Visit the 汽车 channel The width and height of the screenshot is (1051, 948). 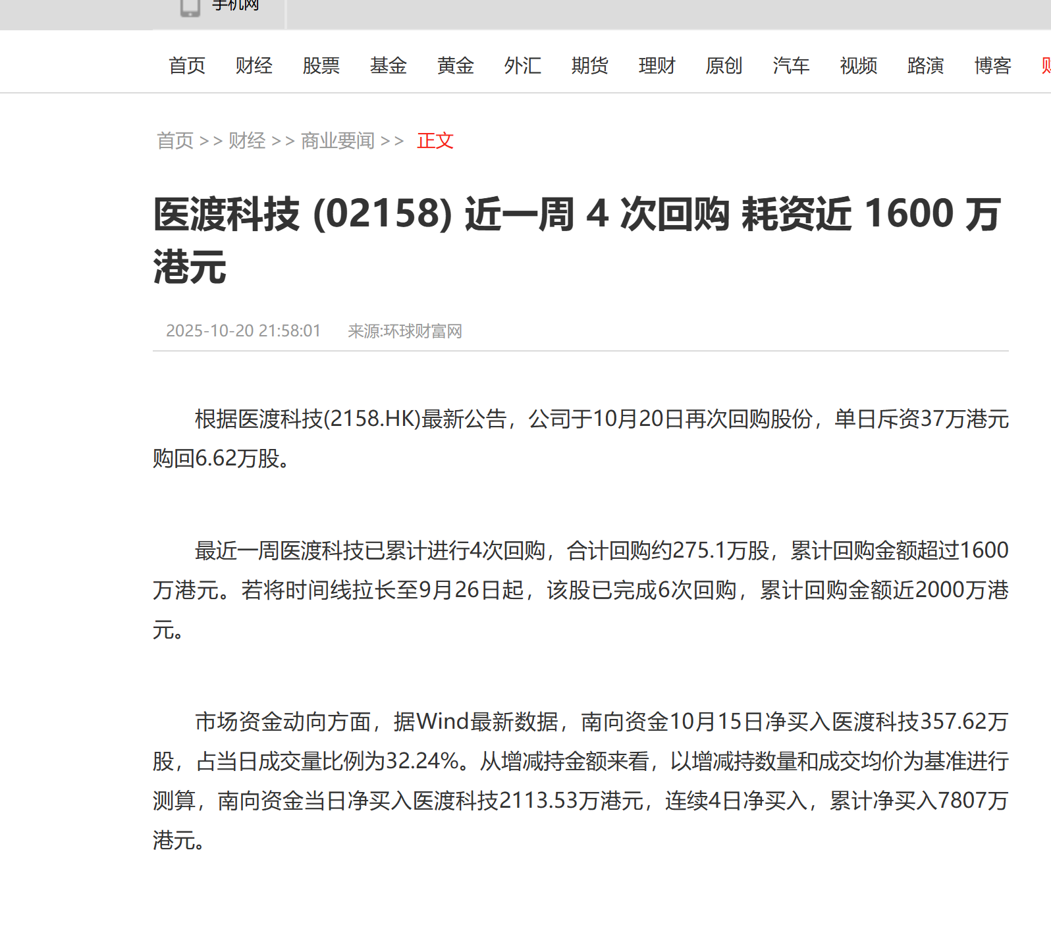coord(792,66)
